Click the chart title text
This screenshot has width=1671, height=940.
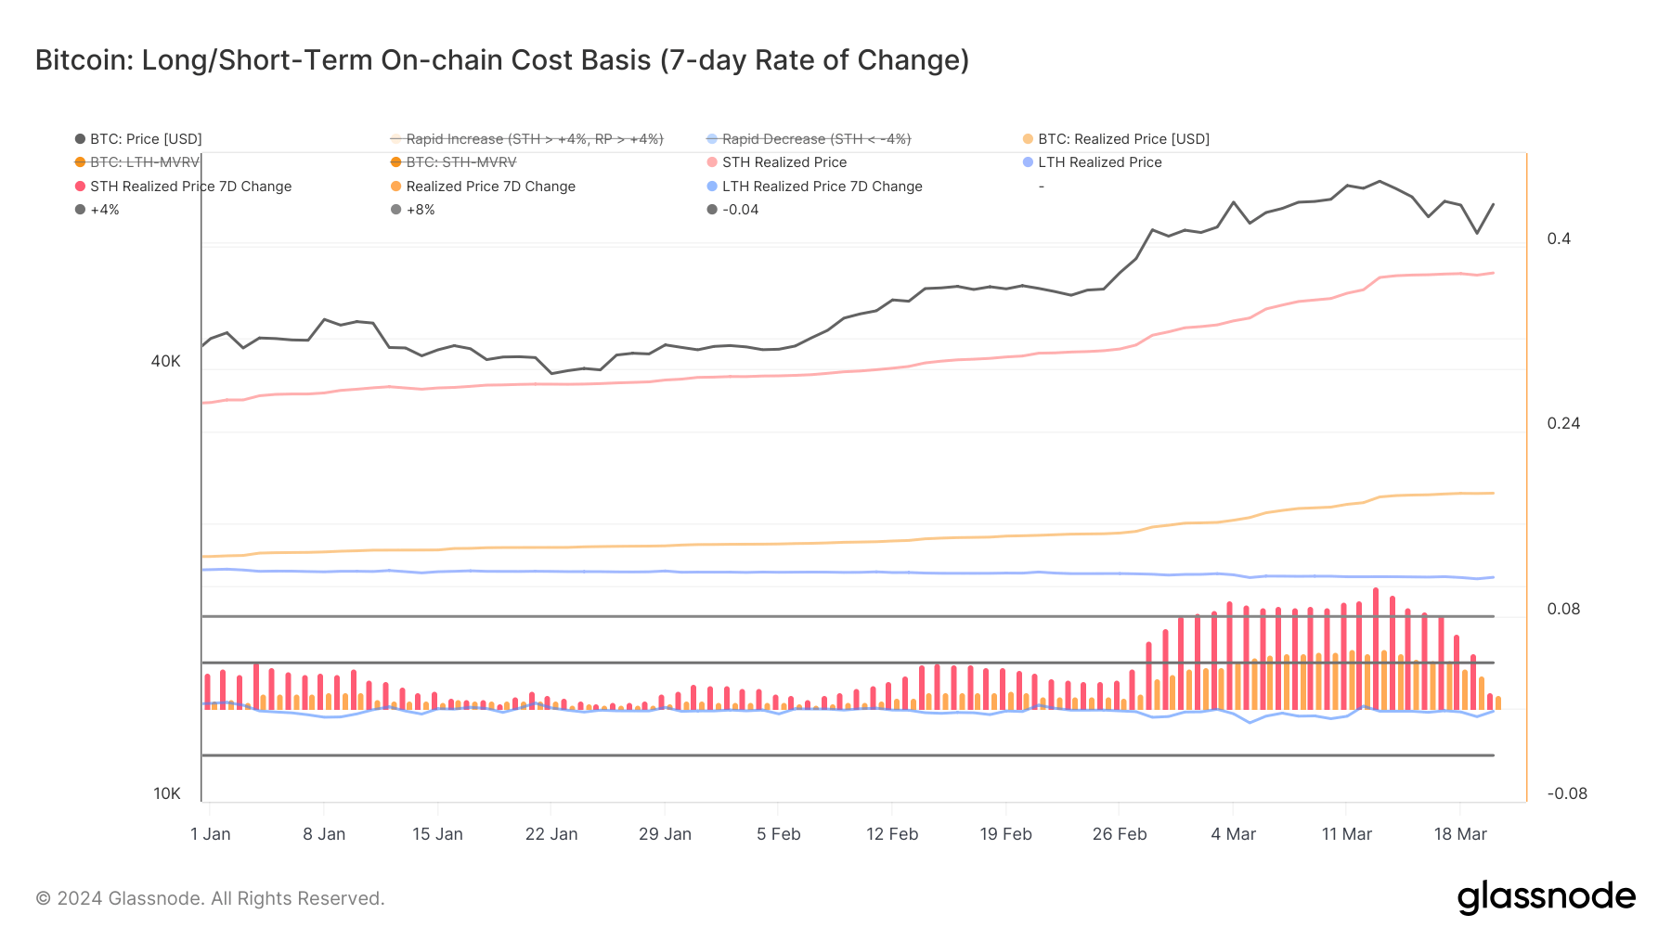[501, 60]
